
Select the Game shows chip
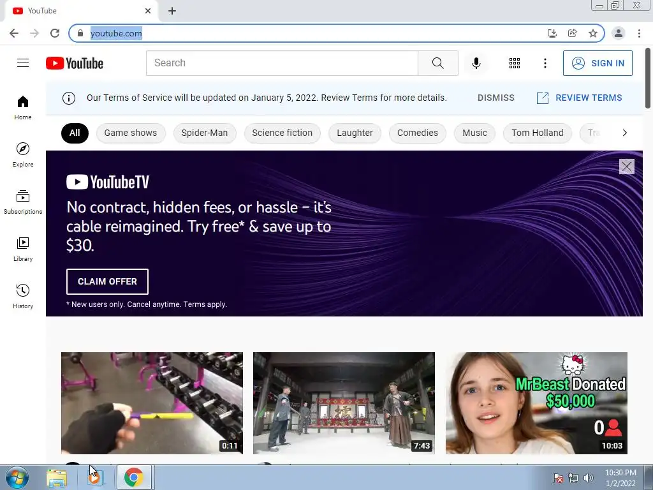click(x=131, y=133)
